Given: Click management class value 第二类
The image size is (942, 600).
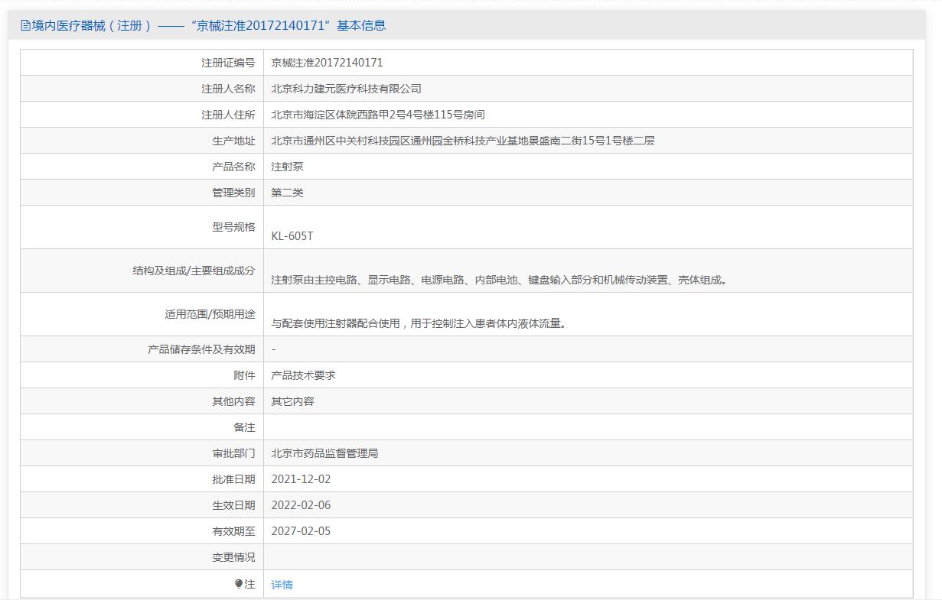Looking at the screenshot, I should click(288, 193).
